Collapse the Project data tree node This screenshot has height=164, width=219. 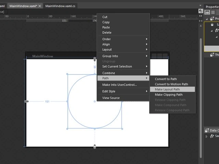pyautogui.click(x=207, y=19)
